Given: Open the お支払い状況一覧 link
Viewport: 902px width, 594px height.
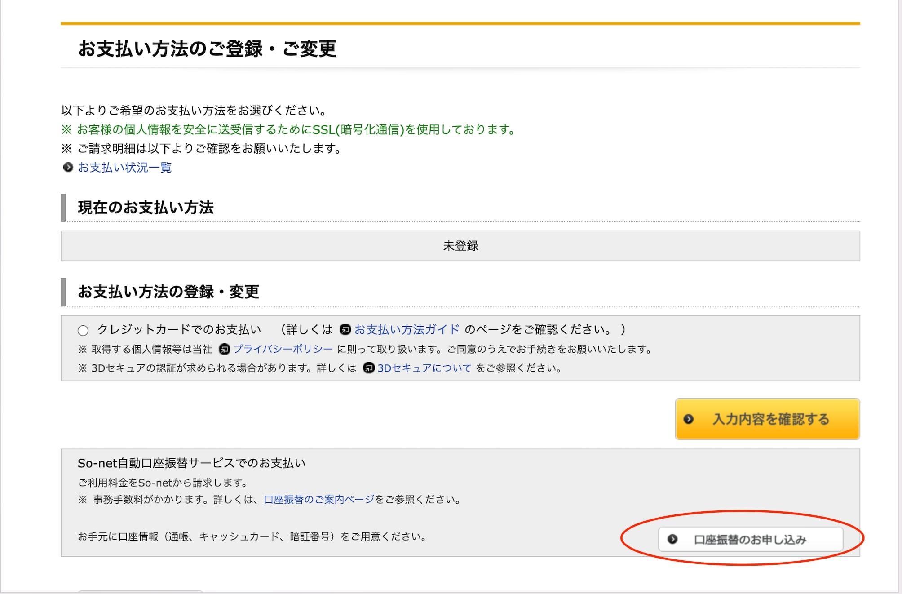Looking at the screenshot, I should [125, 168].
